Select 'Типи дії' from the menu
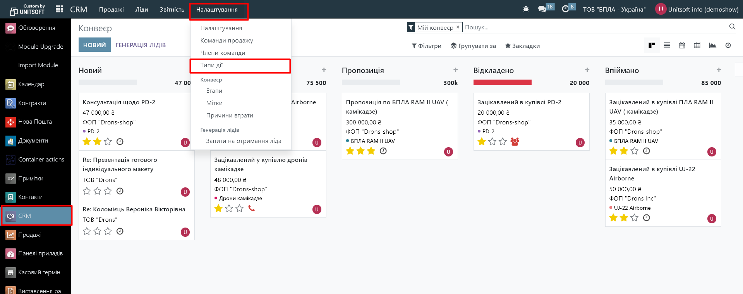 [212, 65]
